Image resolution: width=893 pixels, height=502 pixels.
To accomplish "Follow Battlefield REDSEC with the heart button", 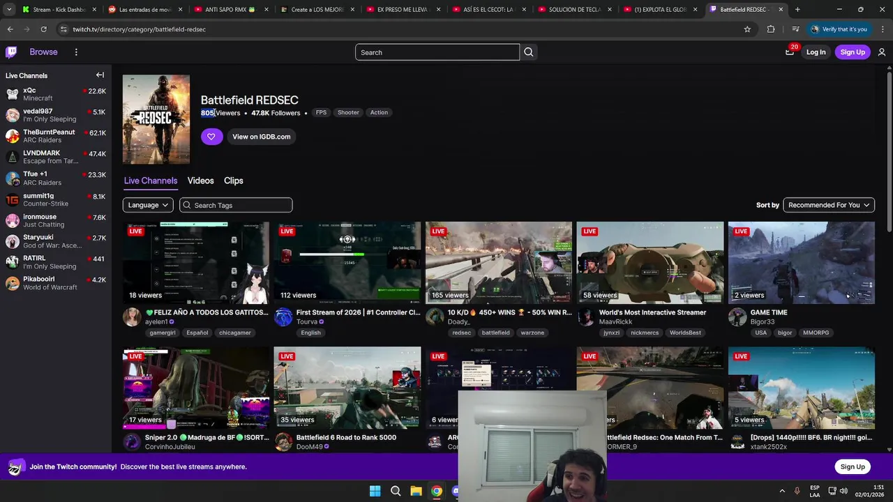I will [211, 137].
